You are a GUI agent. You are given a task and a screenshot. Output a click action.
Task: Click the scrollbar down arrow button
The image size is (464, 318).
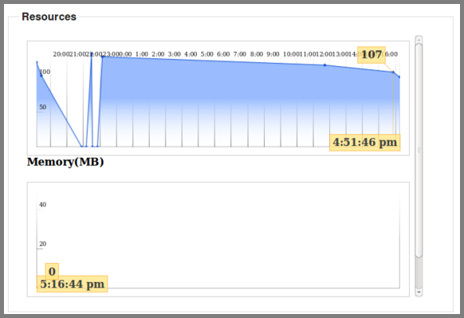coord(419,292)
